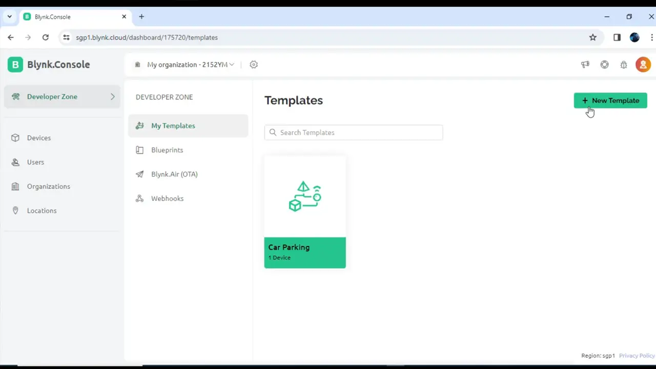The width and height of the screenshot is (656, 369).
Task: Click the Webhooks icon
Action: pyautogui.click(x=139, y=198)
